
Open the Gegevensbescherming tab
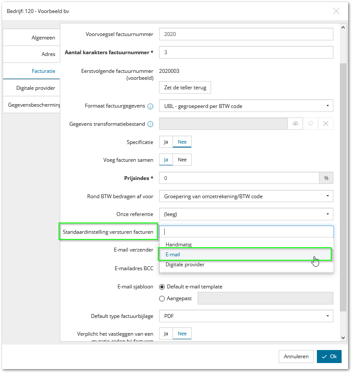tap(31, 105)
